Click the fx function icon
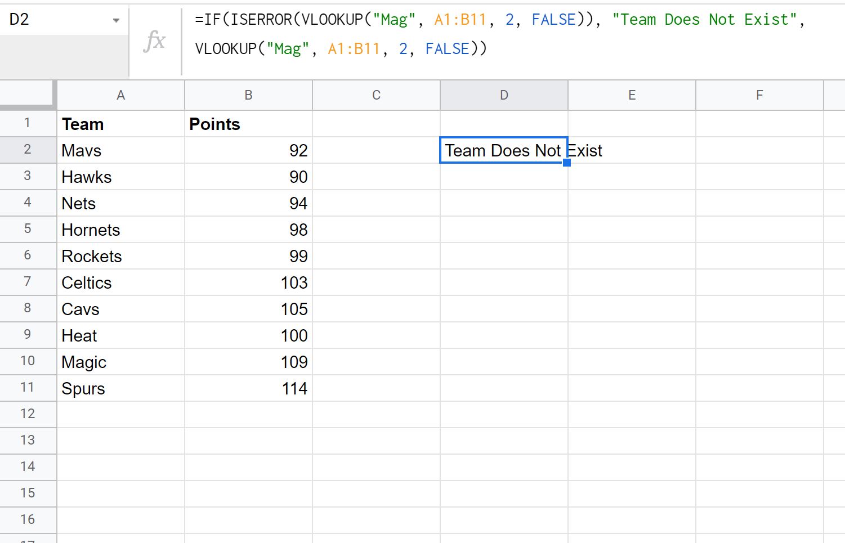 [154, 41]
